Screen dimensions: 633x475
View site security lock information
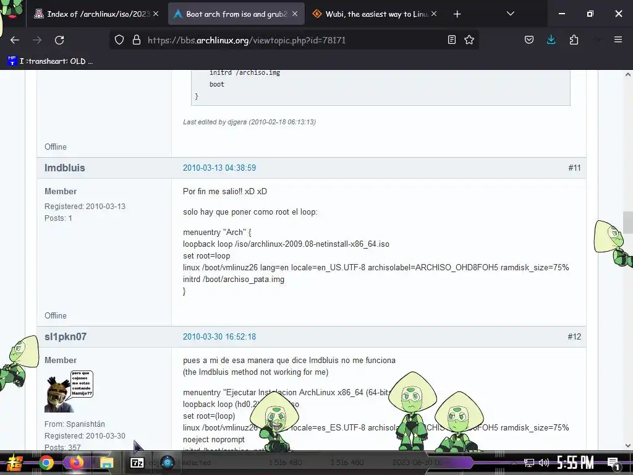click(x=137, y=40)
